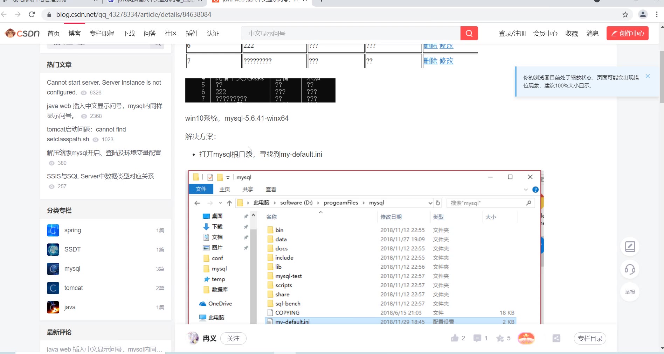Image resolution: width=664 pixels, height=354 pixels.
Task: Click the text 'win10系统，mysql-5.6.41-winx64'
Action: pyautogui.click(x=237, y=118)
